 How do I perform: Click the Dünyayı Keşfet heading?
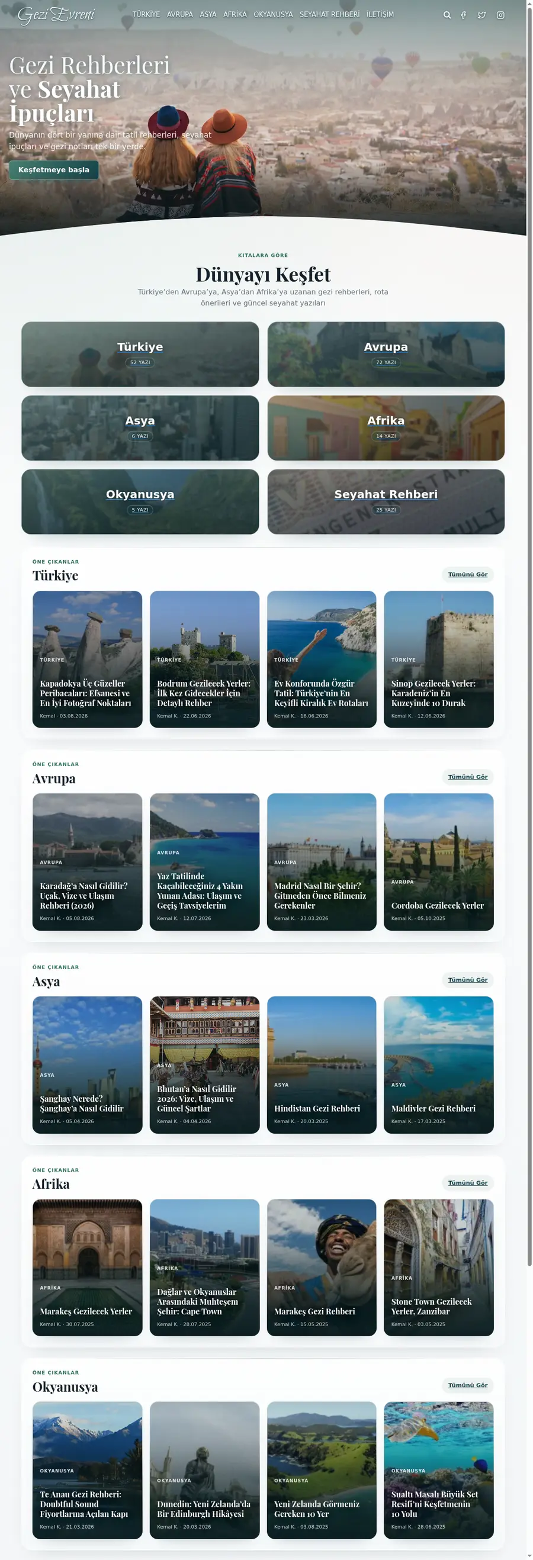[x=263, y=274]
